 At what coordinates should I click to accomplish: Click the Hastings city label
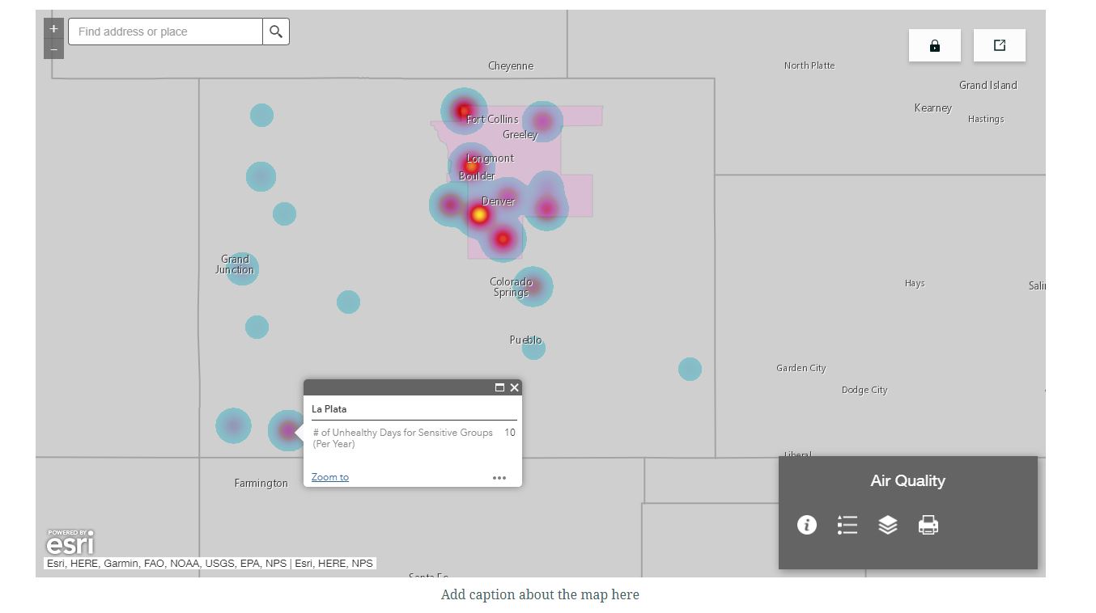[986, 119]
